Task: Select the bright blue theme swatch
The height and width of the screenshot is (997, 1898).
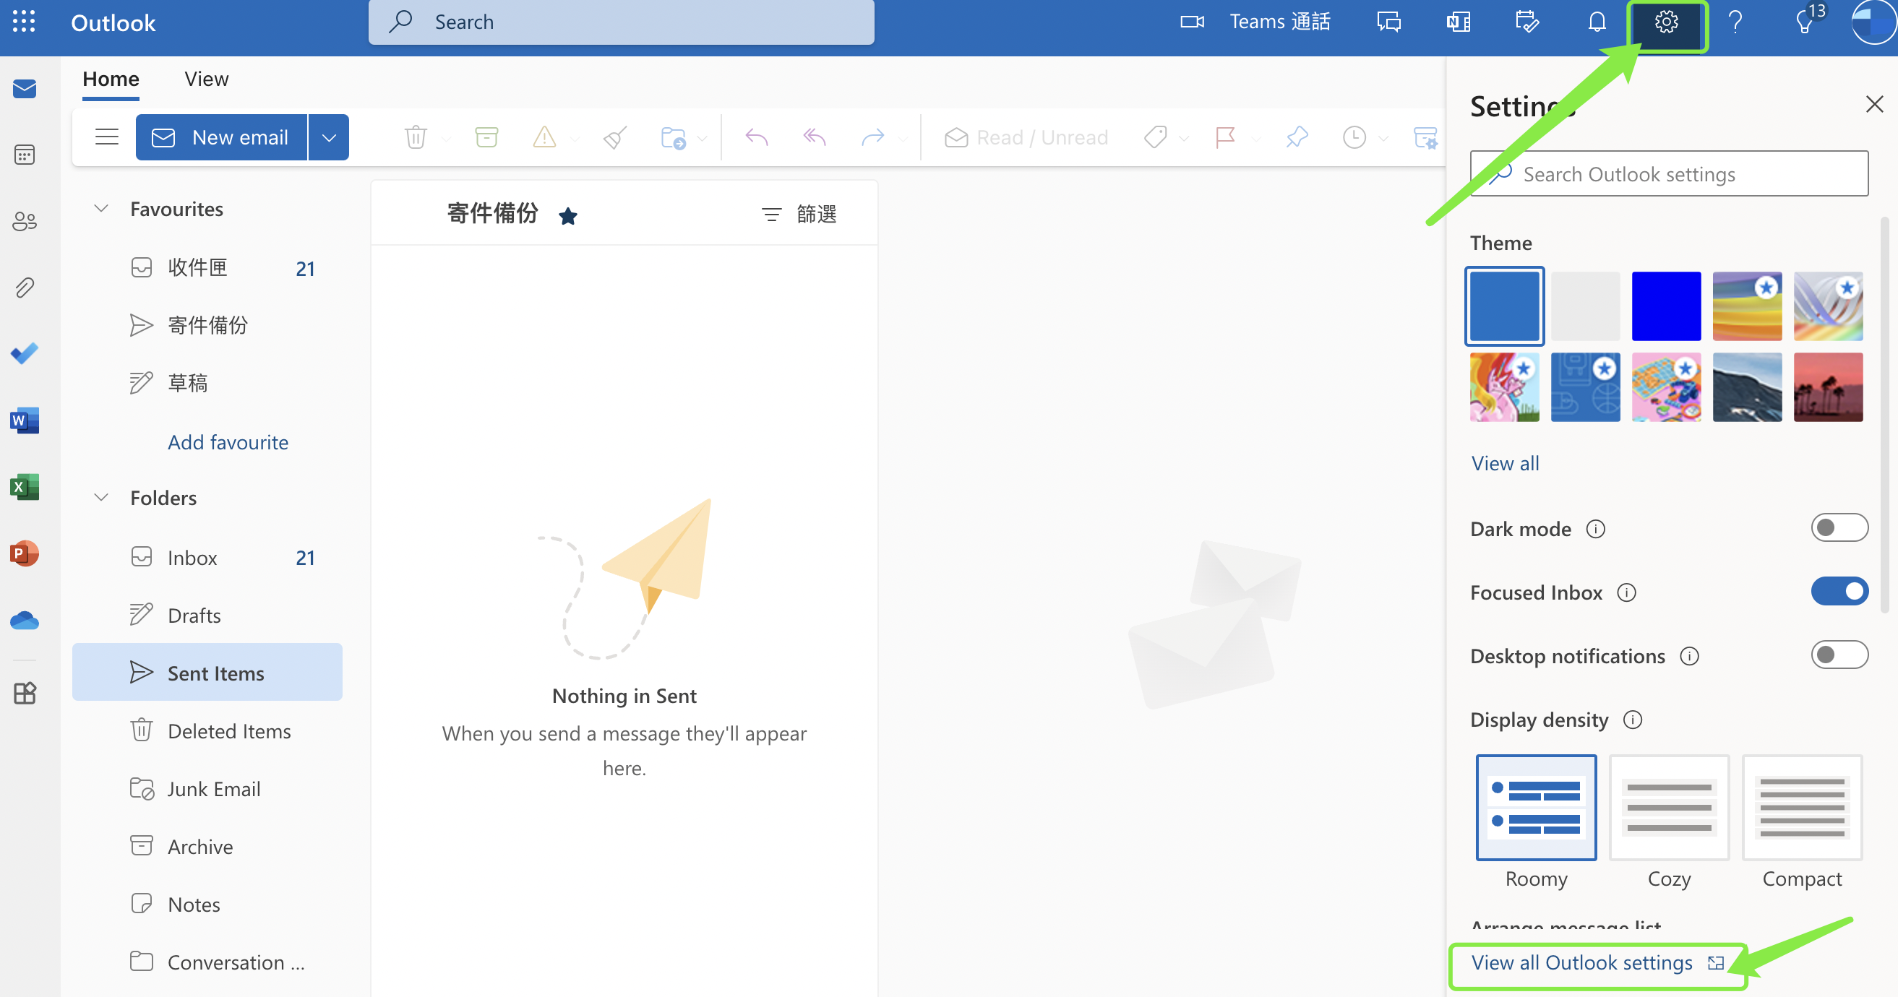Action: pos(1665,306)
